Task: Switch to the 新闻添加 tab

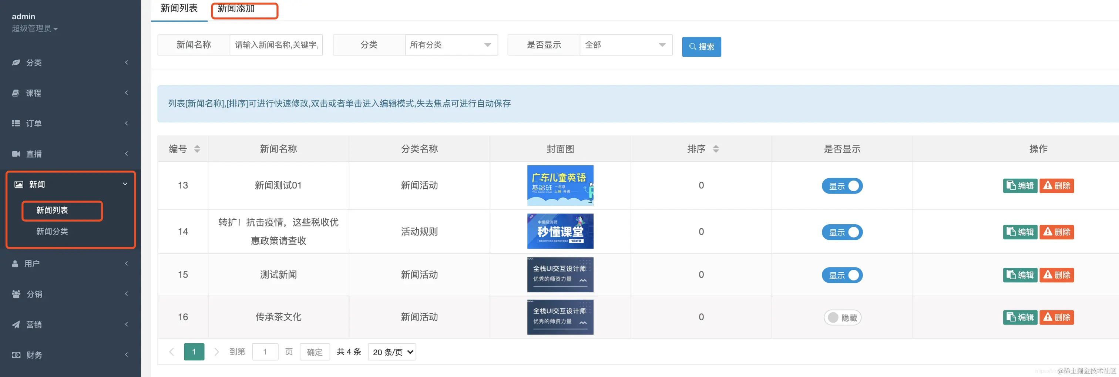Action: [236, 9]
